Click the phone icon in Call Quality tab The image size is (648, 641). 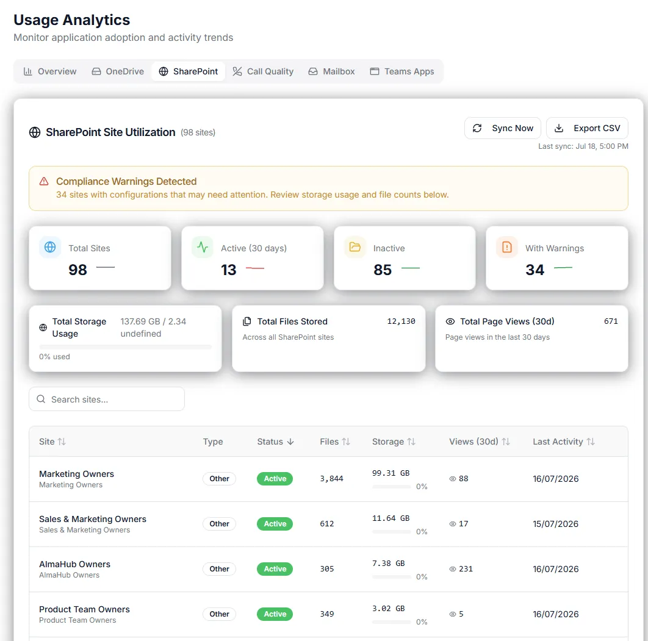pyautogui.click(x=237, y=71)
